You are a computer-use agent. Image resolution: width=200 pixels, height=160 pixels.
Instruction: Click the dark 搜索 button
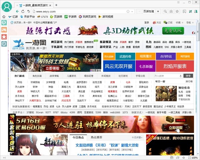click(x=188, y=76)
